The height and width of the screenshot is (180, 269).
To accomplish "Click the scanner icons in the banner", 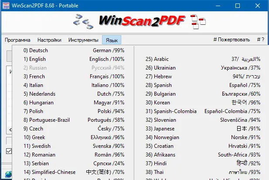I will coord(83,22).
